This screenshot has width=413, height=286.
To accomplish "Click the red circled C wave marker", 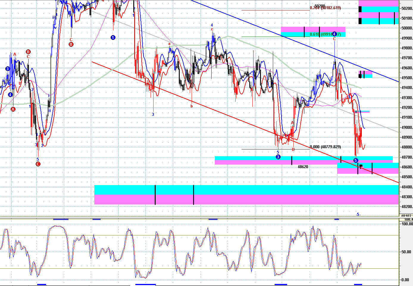I will pos(38,164).
